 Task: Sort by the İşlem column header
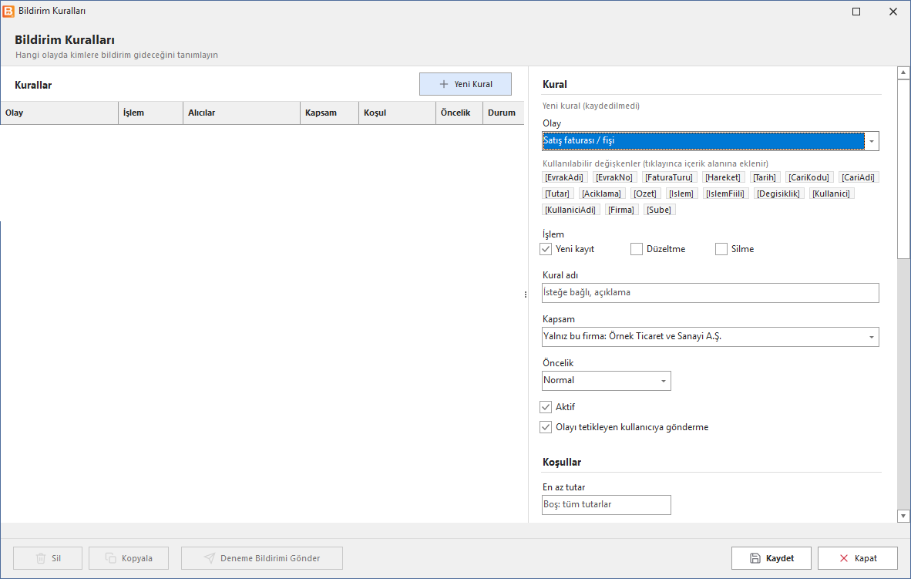150,113
